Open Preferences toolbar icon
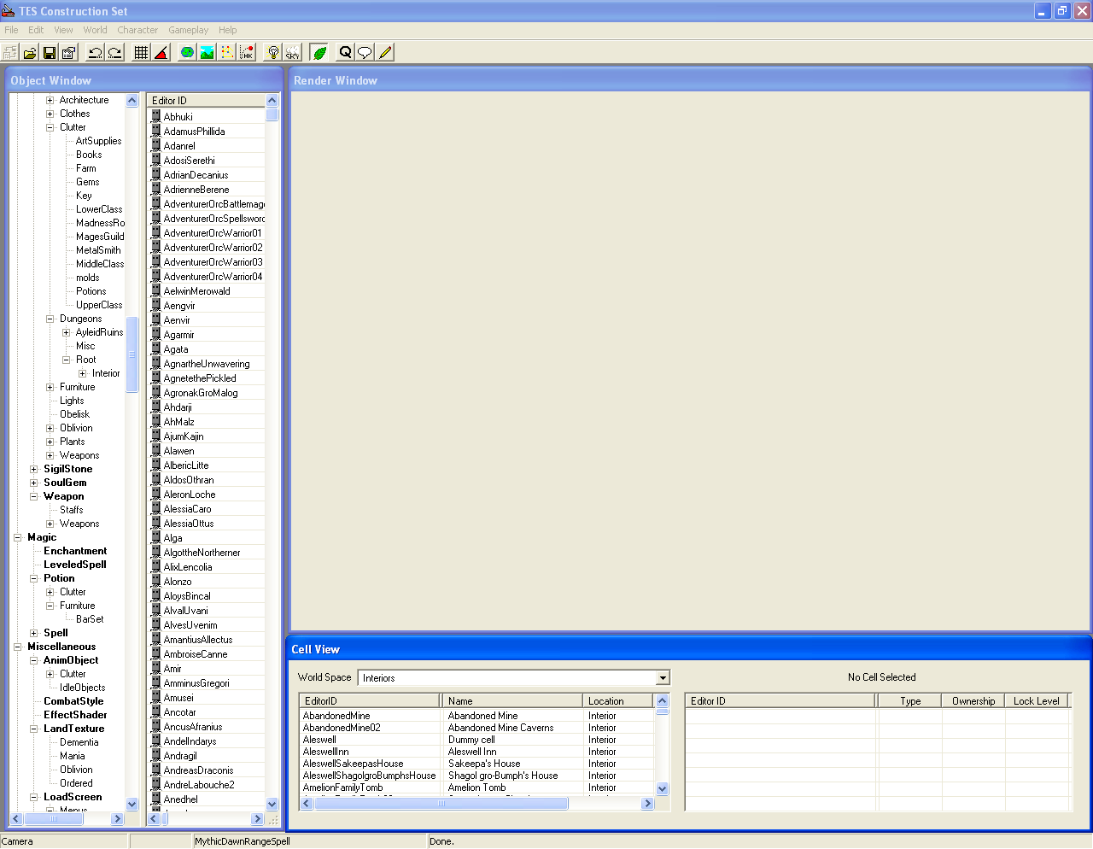The image size is (1093, 849). 69,52
